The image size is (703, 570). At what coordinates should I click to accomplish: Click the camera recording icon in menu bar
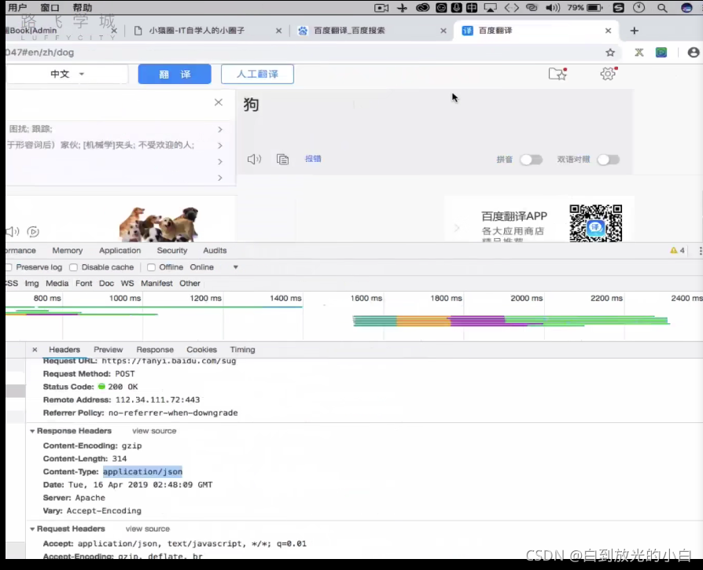pos(381,8)
